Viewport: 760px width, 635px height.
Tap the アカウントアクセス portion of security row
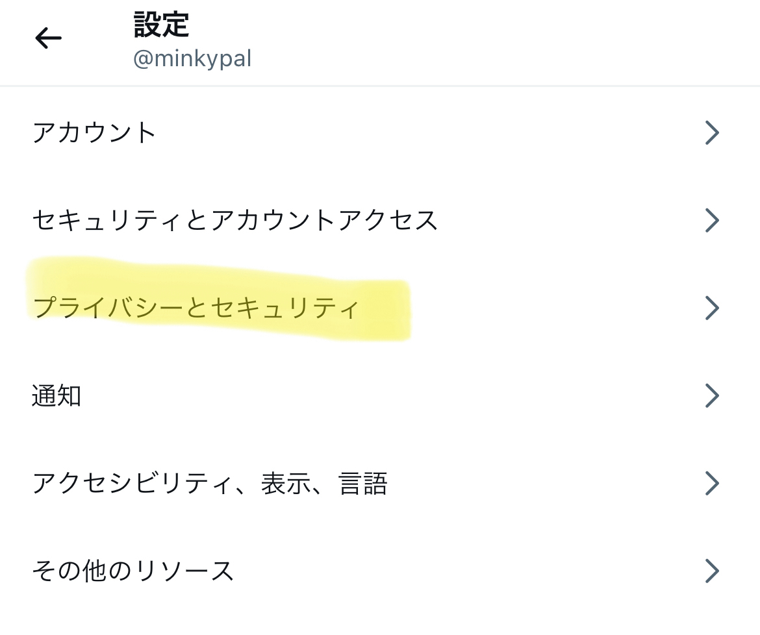(325, 221)
